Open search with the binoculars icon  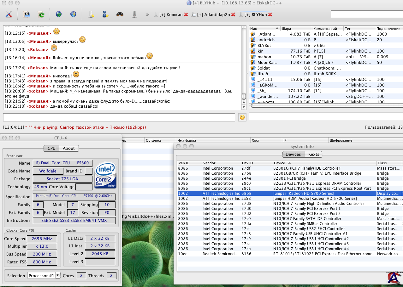[x=120, y=14]
